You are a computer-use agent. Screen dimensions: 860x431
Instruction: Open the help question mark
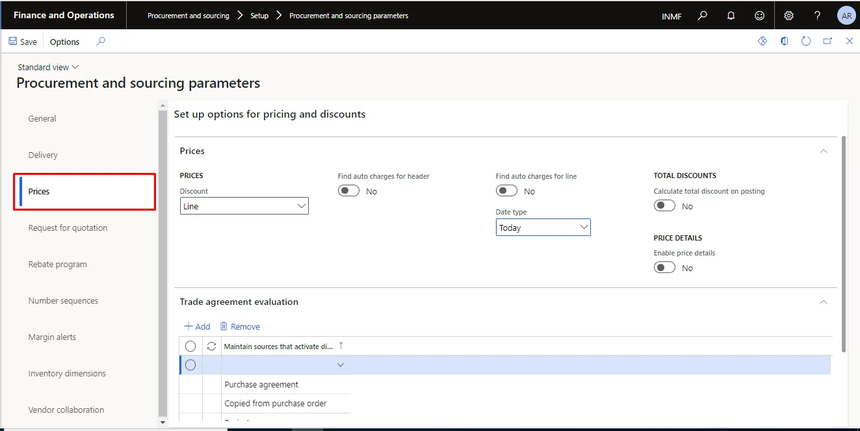pos(817,16)
